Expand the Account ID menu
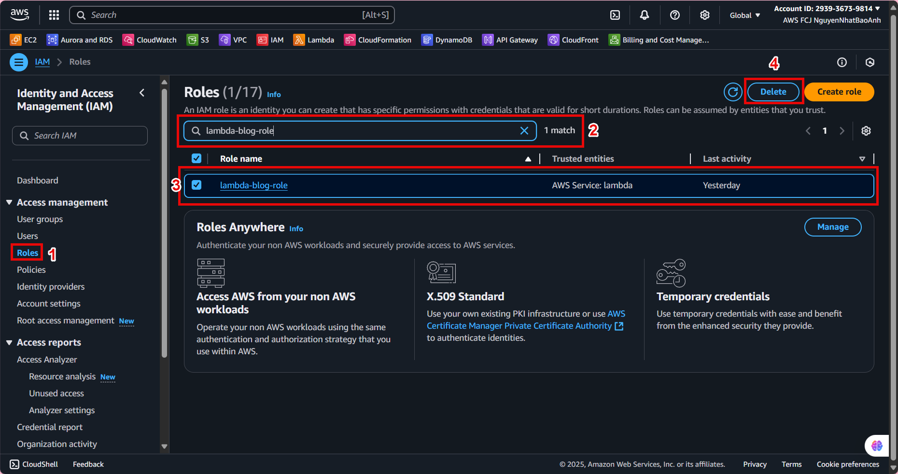The width and height of the screenshot is (898, 474). pos(827,9)
